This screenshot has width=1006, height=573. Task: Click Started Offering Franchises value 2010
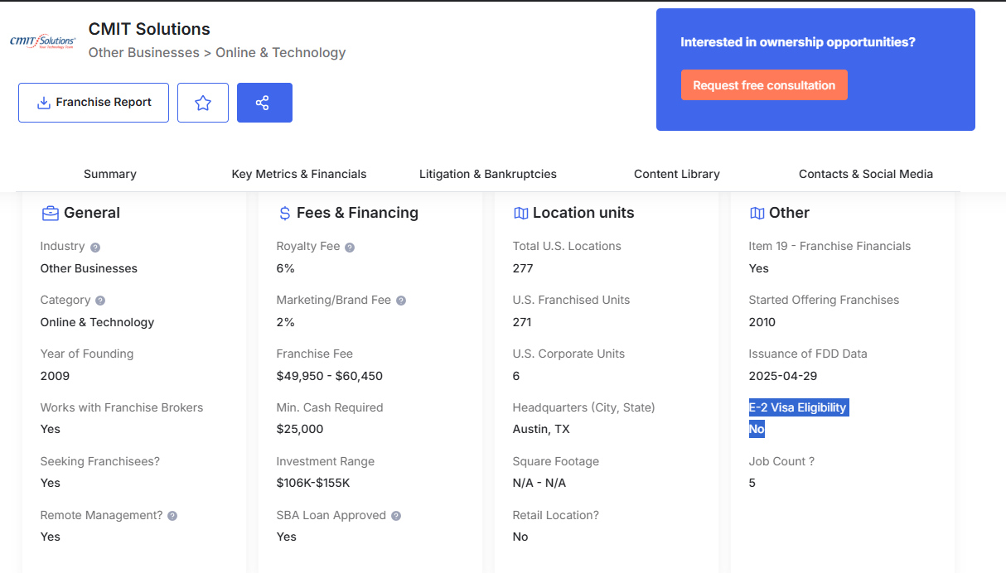[762, 322]
